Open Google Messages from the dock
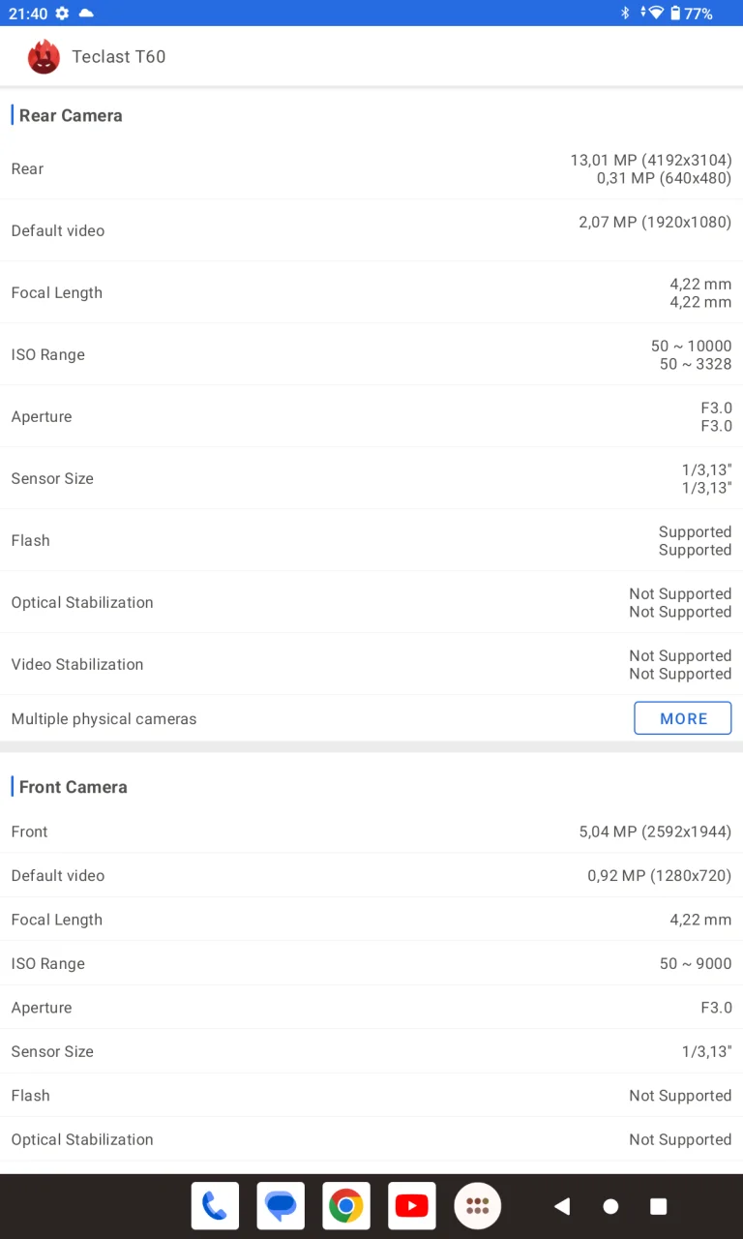This screenshot has height=1239, width=743. pos(281,1206)
